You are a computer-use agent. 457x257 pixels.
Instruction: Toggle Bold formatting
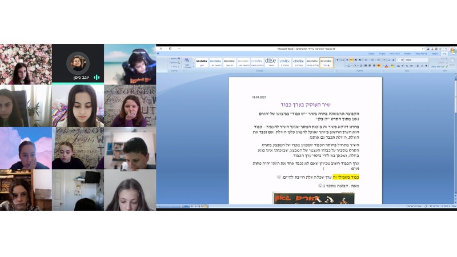(x=426, y=66)
